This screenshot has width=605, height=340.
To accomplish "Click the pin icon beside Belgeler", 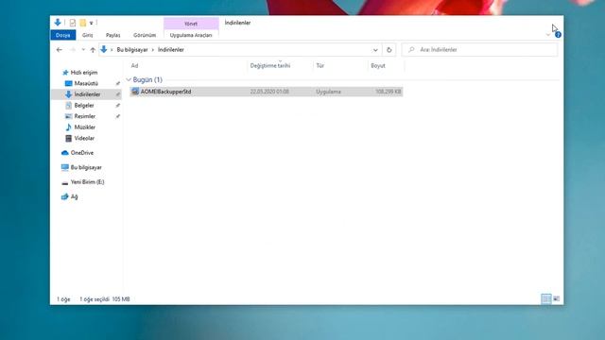I will [118, 105].
